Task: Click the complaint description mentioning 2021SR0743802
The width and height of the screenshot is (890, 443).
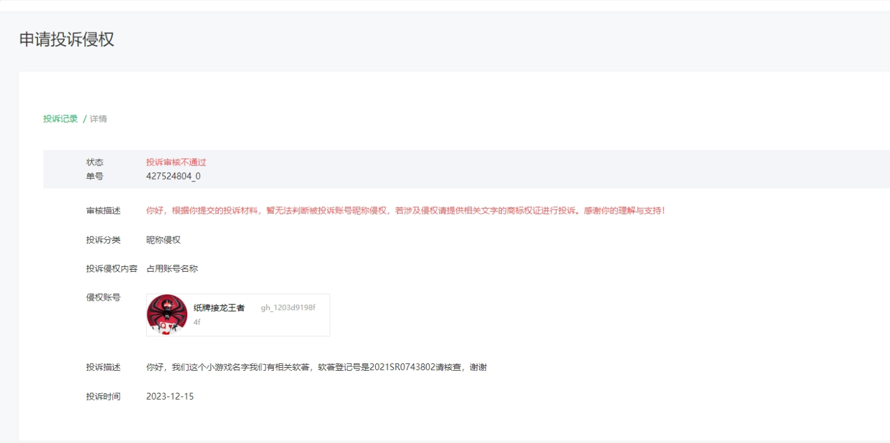Action: click(x=317, y=367)
